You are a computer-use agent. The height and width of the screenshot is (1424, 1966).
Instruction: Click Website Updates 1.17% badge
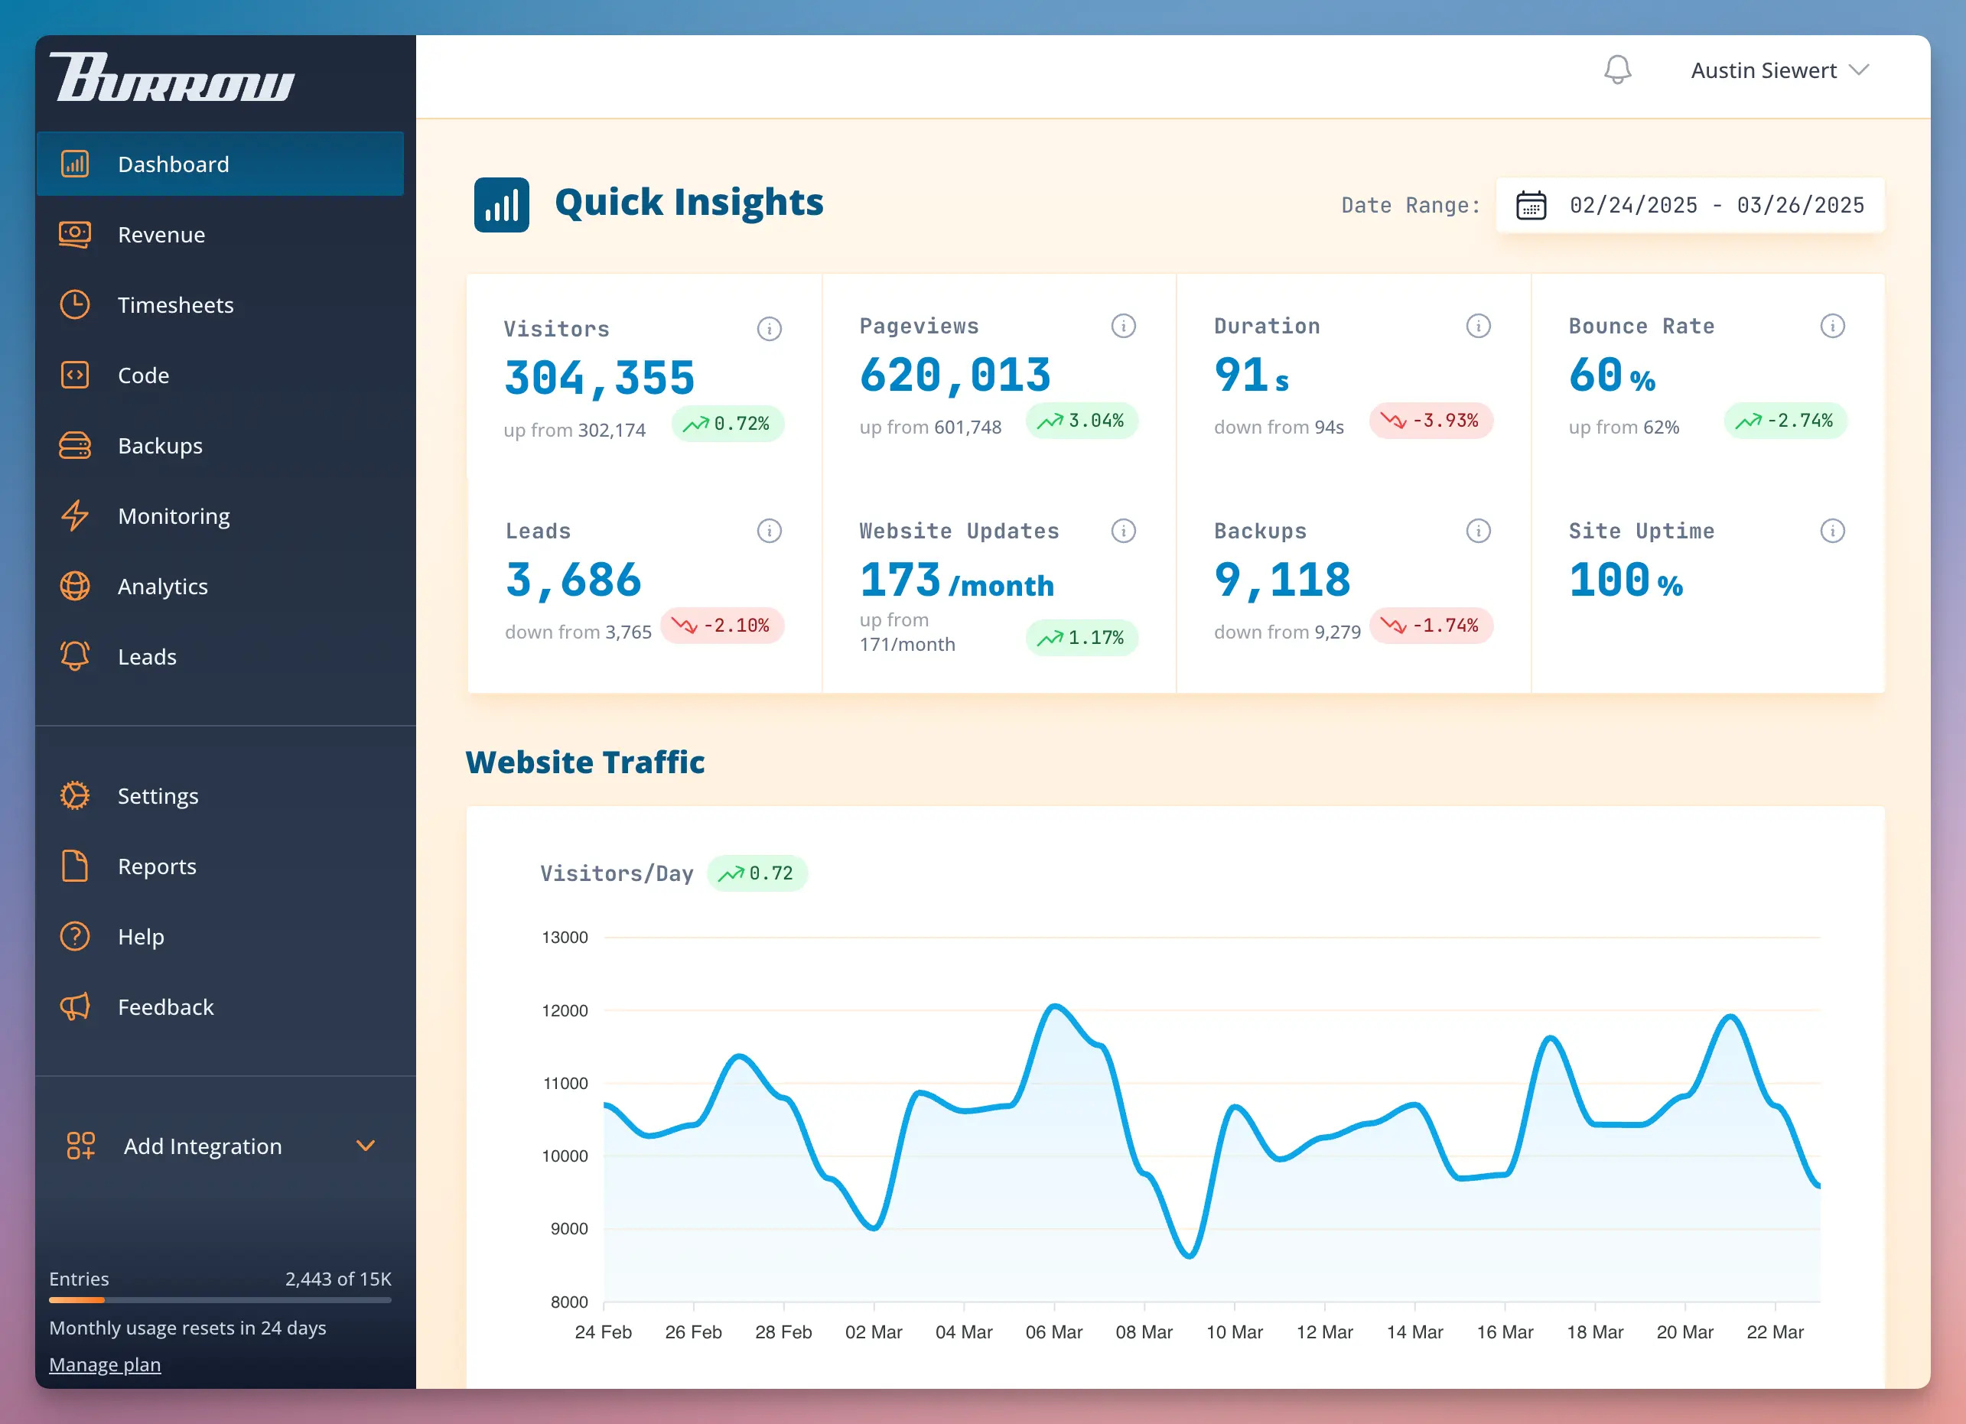tap(1082, 638)
